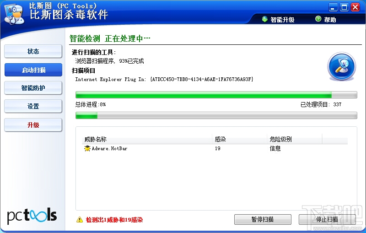
Task: Click the green help question mark icon
Action: coord(318,19)
